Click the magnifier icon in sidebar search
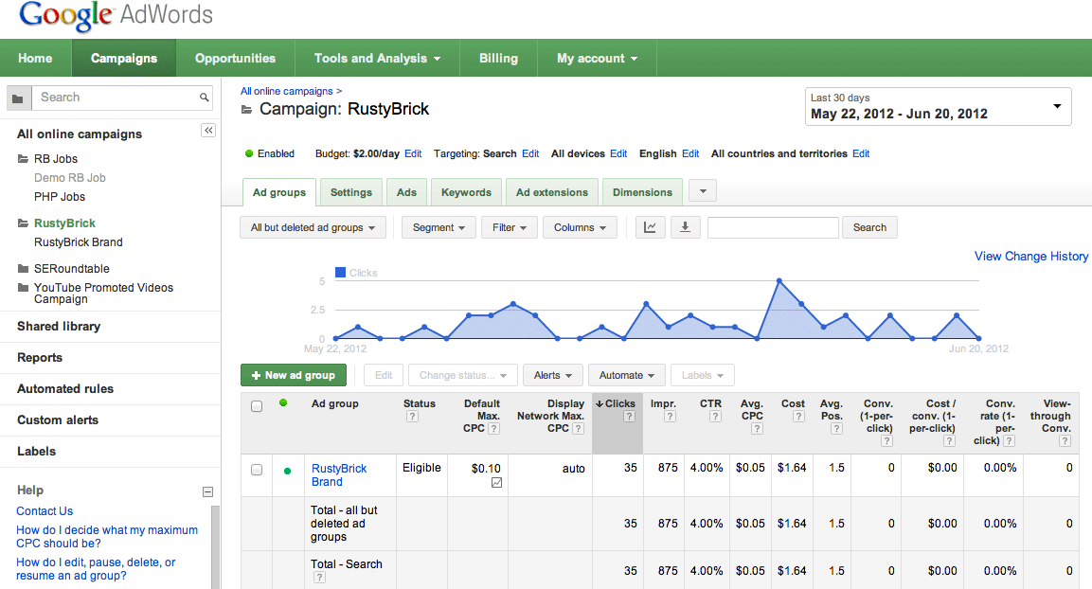 point(204,98)
